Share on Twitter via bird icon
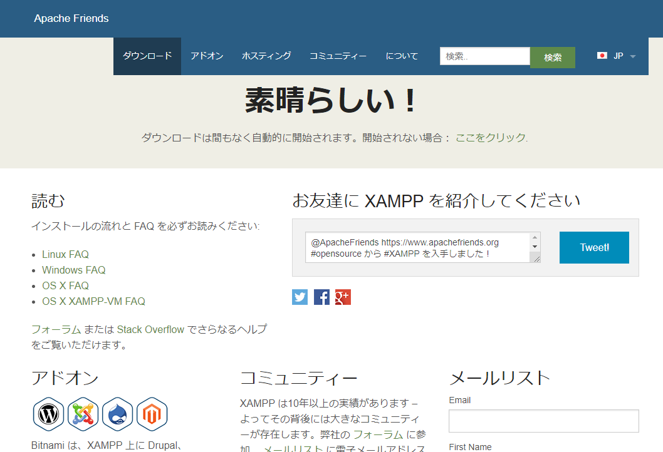 (300, 297)
